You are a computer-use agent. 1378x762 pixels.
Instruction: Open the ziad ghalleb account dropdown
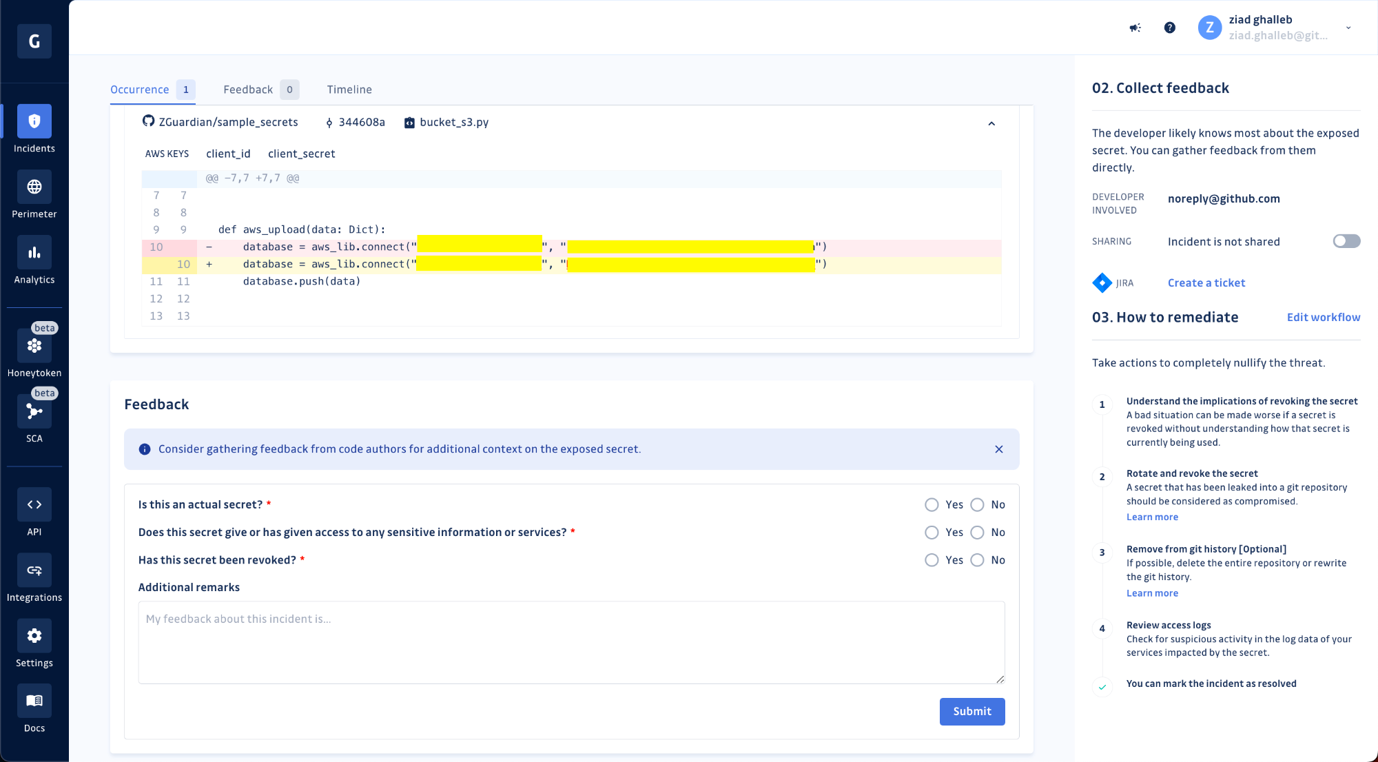1348,28
